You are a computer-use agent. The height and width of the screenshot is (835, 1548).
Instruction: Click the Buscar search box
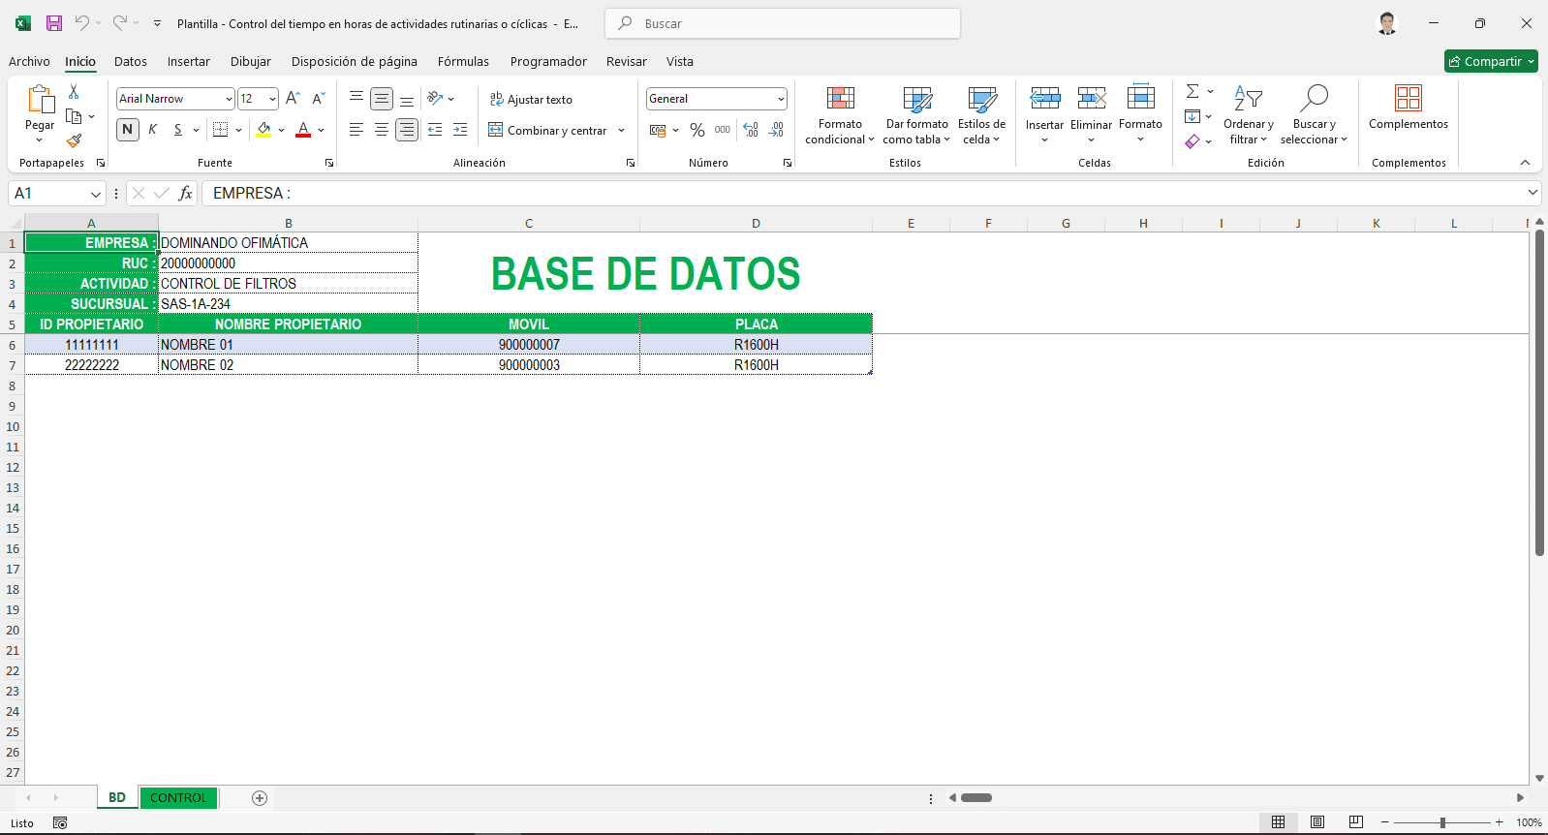[x=783, y=23]
